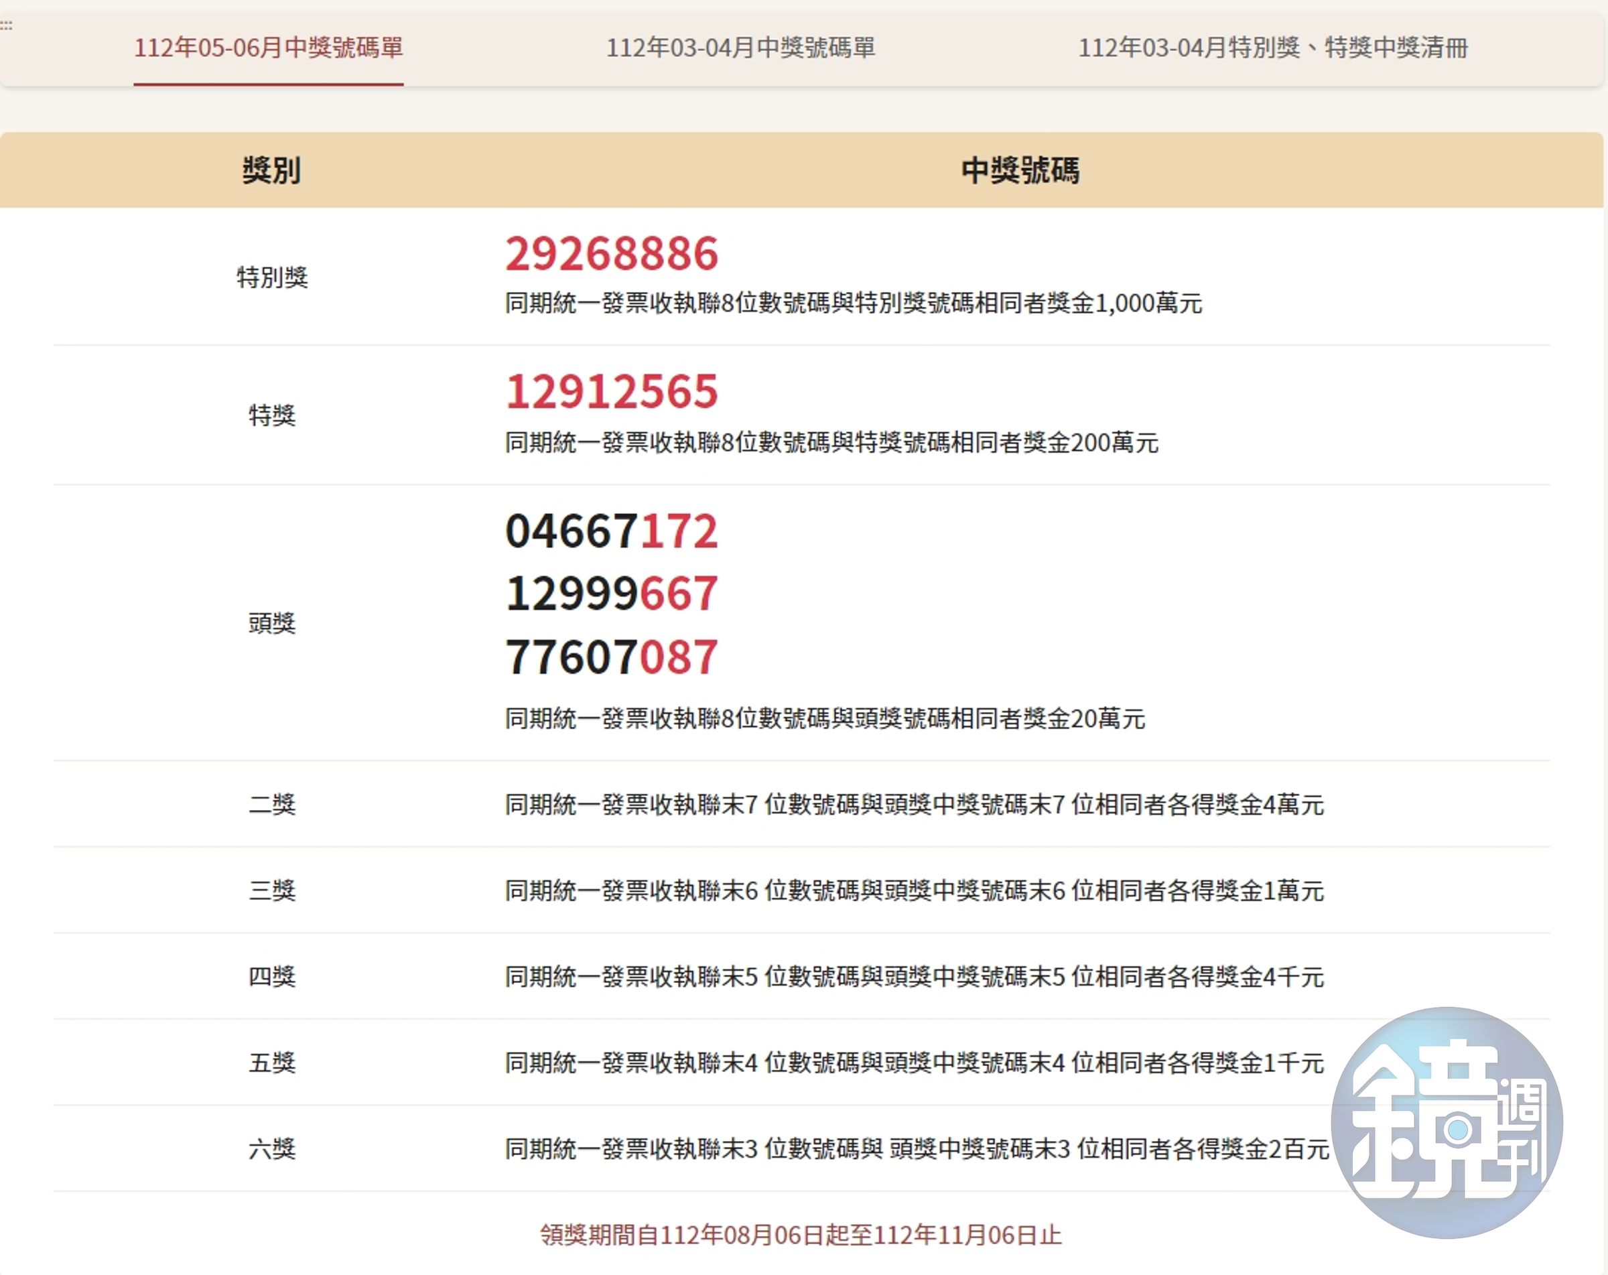Open the 112年03-04月中獎號碼單 tab
1608x1275 pixels.
740,48
